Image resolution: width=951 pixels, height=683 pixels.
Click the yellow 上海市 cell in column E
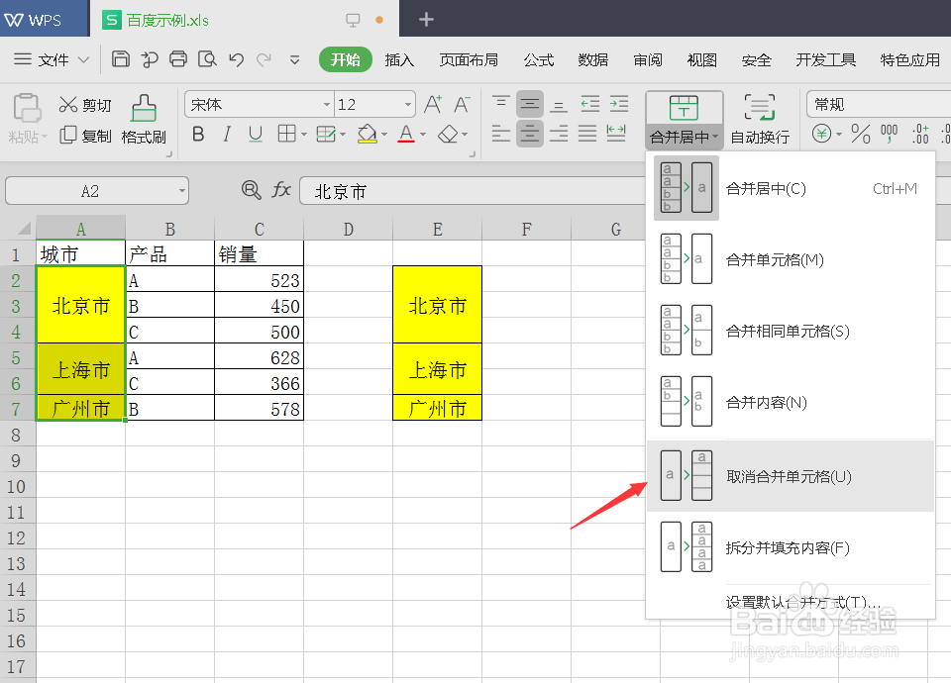pyautogui.click(x=437, y=369)
